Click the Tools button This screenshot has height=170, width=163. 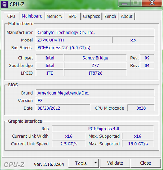[81, 163]
